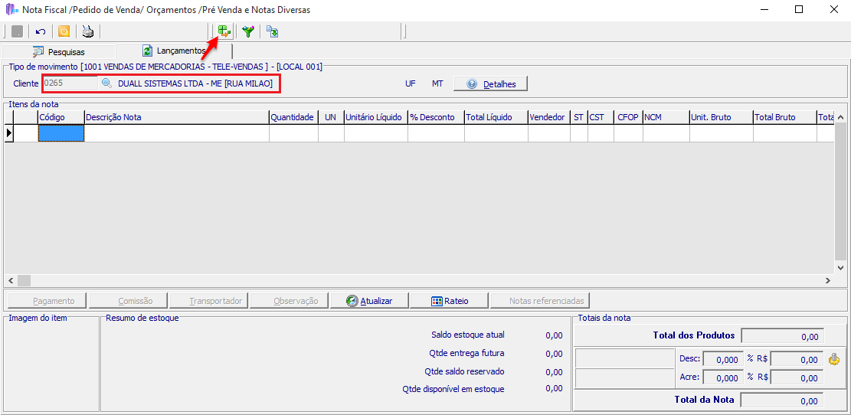This screenshot has height=415, width=851.
Task: Click the Descrição Nota column header
Action: click(176, 117)
